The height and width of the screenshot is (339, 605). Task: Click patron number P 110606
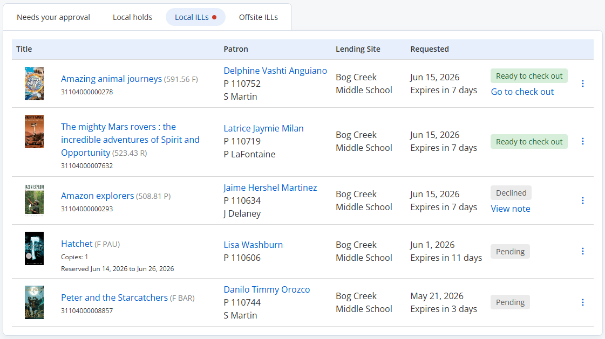[242, 258]
